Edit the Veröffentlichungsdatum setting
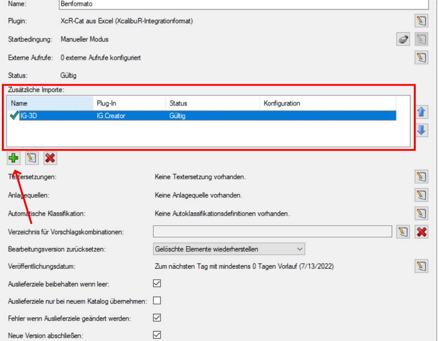 point(421,266)
